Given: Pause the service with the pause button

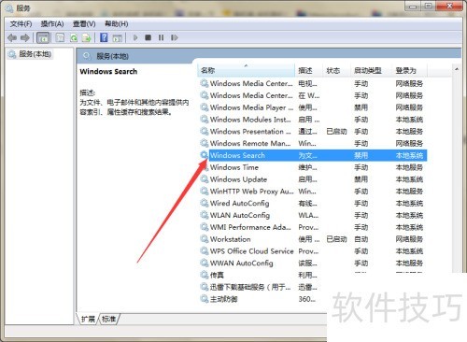Looking at the screenshot, I should click(x=161, y=37).
